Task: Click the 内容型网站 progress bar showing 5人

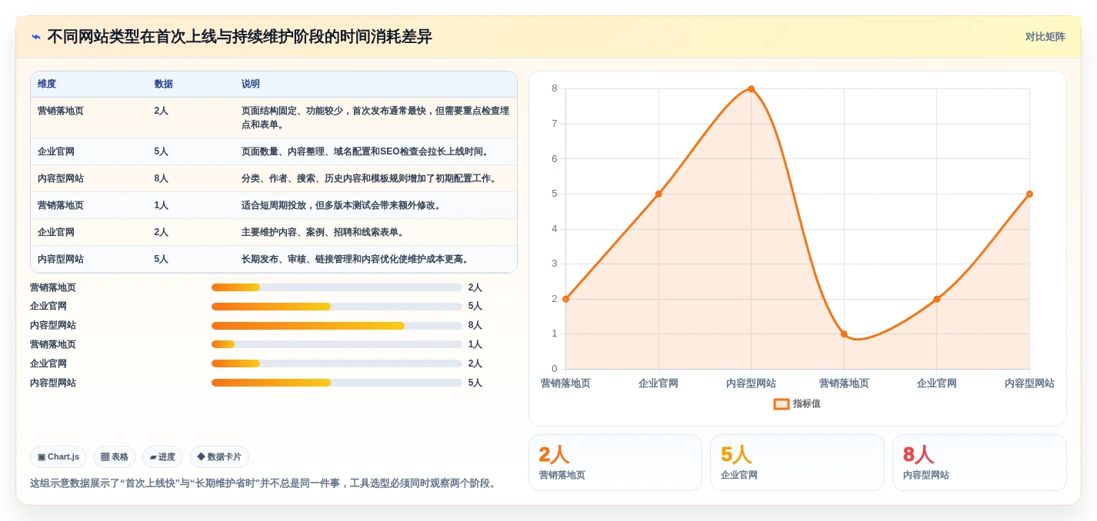Action: [337, 383]
